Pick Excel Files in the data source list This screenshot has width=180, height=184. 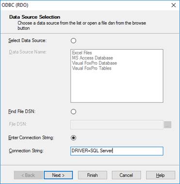pyautogui.click(x=82, y=53)
